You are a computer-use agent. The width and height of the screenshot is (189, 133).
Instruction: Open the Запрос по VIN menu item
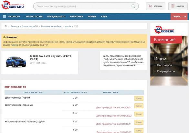click(34, 17)
